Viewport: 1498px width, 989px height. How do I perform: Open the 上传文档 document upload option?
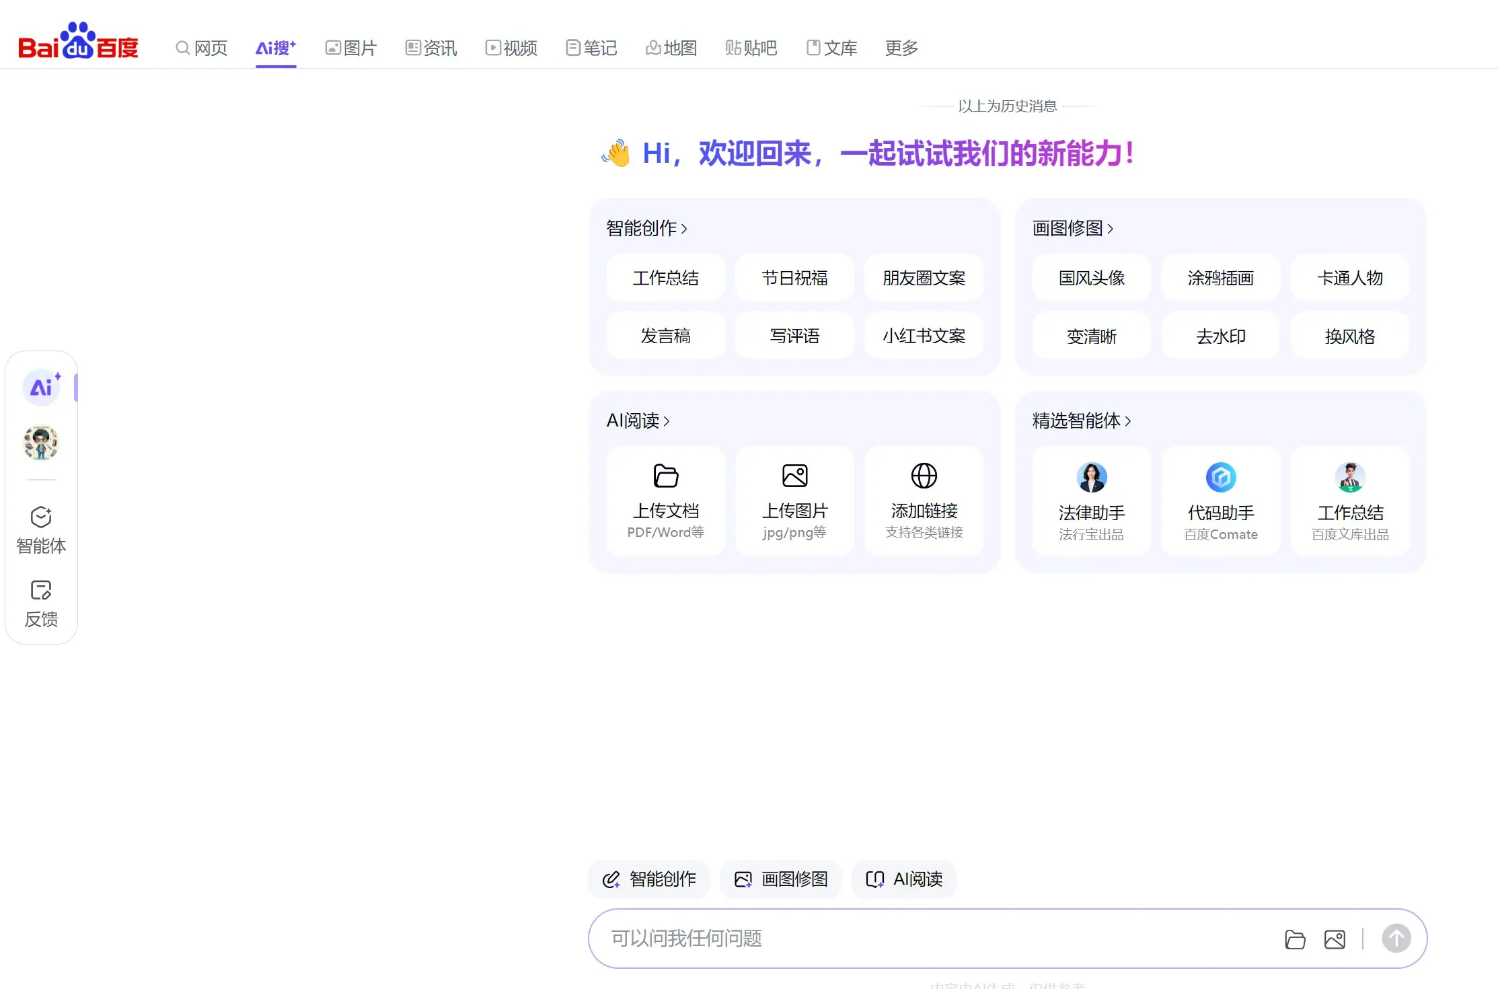coord(665,501)
